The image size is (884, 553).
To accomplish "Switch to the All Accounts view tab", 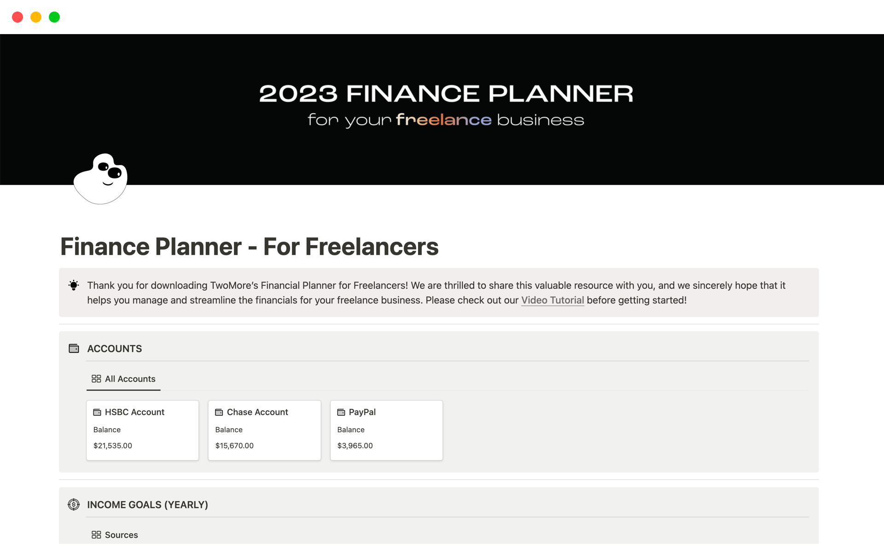I will 130,379.
